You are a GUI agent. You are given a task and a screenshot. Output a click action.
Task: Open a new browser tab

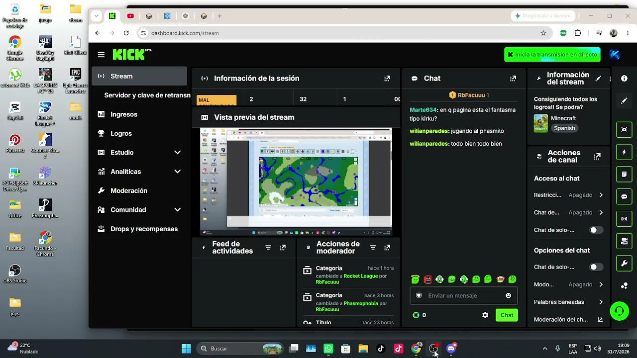click(219, 16)
